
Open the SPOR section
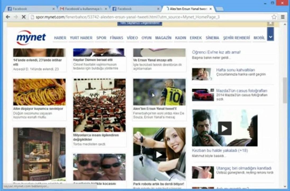coord(101,38)
